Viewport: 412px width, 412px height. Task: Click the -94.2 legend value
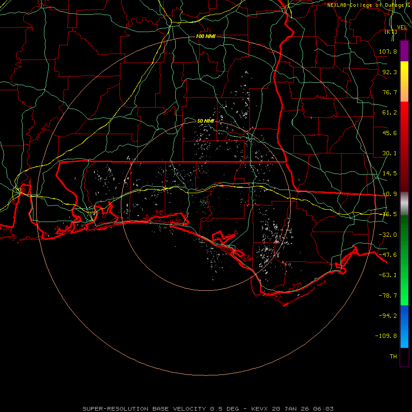(x=388, y=316)
